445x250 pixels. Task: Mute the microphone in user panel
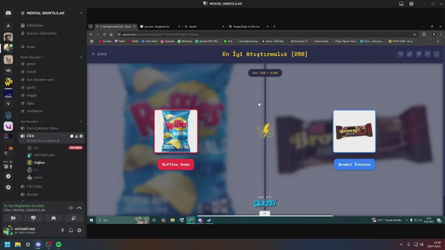click(63, 230)
